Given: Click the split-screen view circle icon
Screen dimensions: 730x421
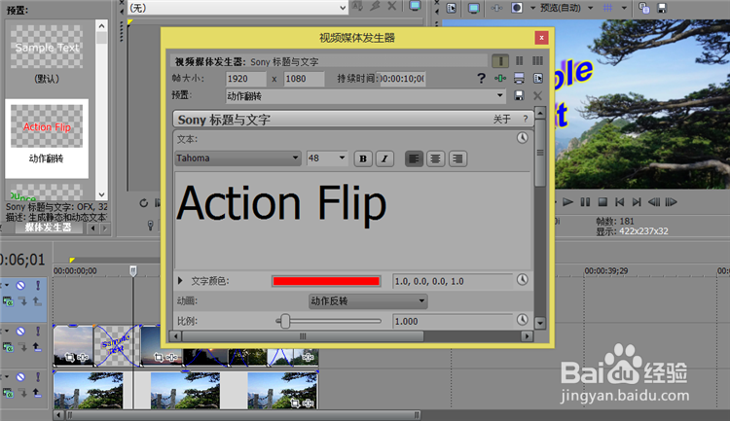Looking at the screenshot, I should click(517, 8).
